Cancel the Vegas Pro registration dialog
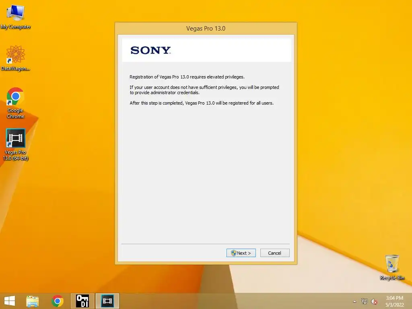The width and height of the screenshot is (412, 309). click(275, 253)
